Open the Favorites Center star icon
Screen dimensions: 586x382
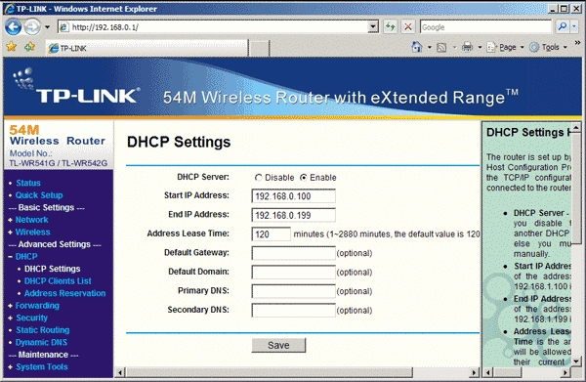tap(11, 47)
